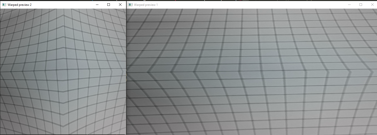Click the warped grid image in preview 2
The width and height of the screenshot is (377, 135).
coord(63,71)
